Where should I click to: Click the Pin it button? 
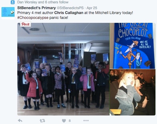point(26,24)
